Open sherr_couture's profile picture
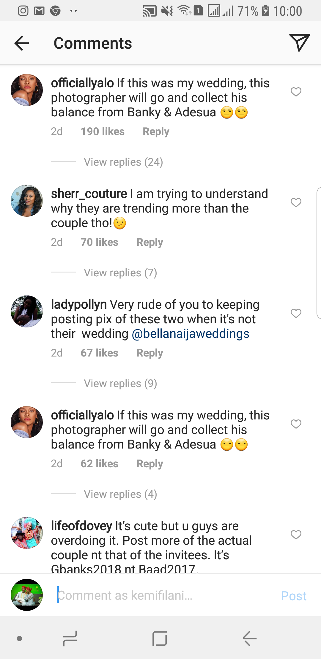321x659 pixels. tap(27, 201)
